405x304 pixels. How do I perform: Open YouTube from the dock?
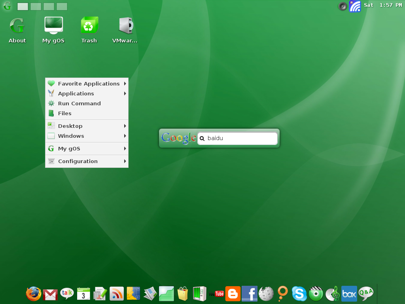[216, 294]
